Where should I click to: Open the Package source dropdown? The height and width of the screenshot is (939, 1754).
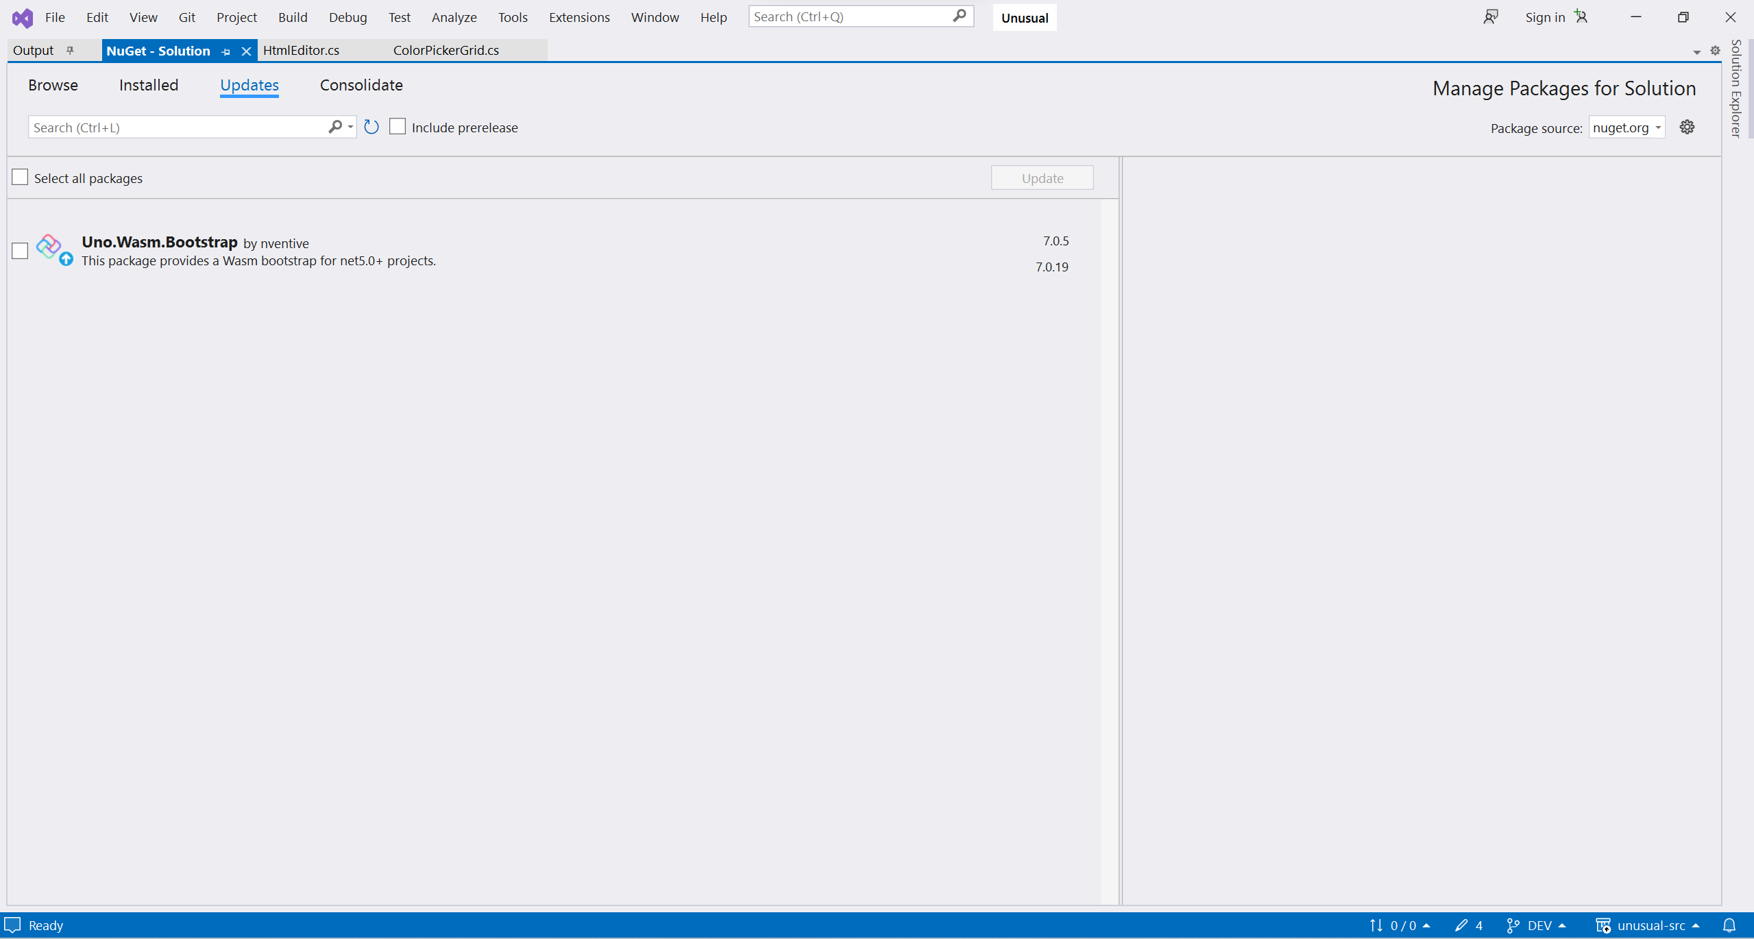pyautogui.click(x=1627, y=127)
